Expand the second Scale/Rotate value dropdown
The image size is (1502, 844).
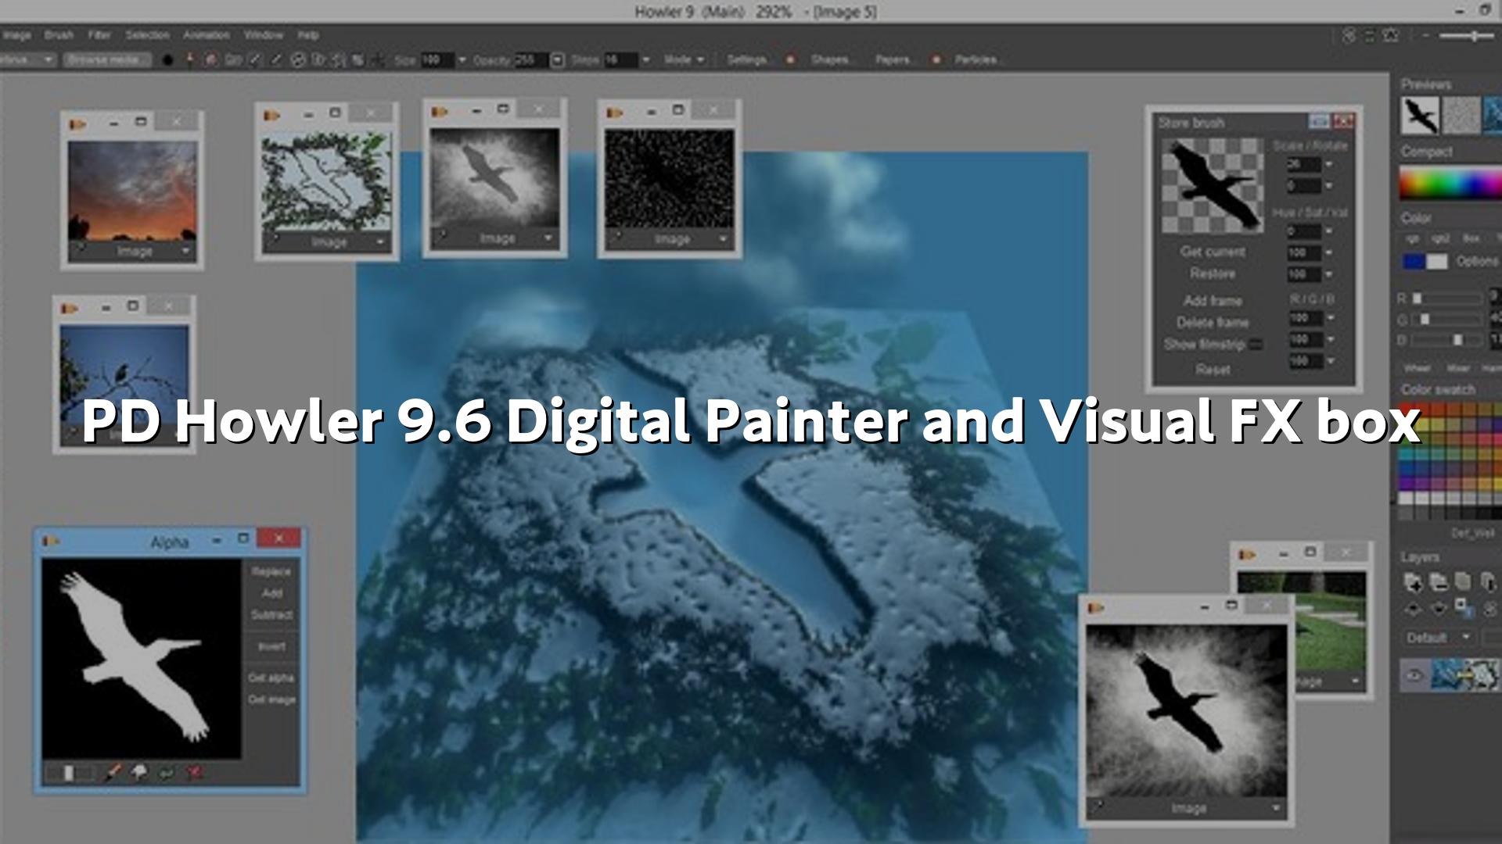1328,186
